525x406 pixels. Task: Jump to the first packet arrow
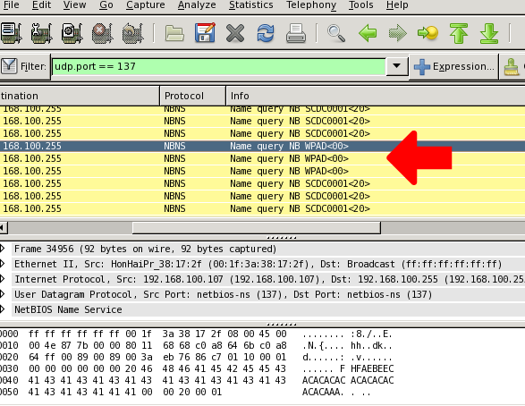pyautogui.click(x=459, y=33)
